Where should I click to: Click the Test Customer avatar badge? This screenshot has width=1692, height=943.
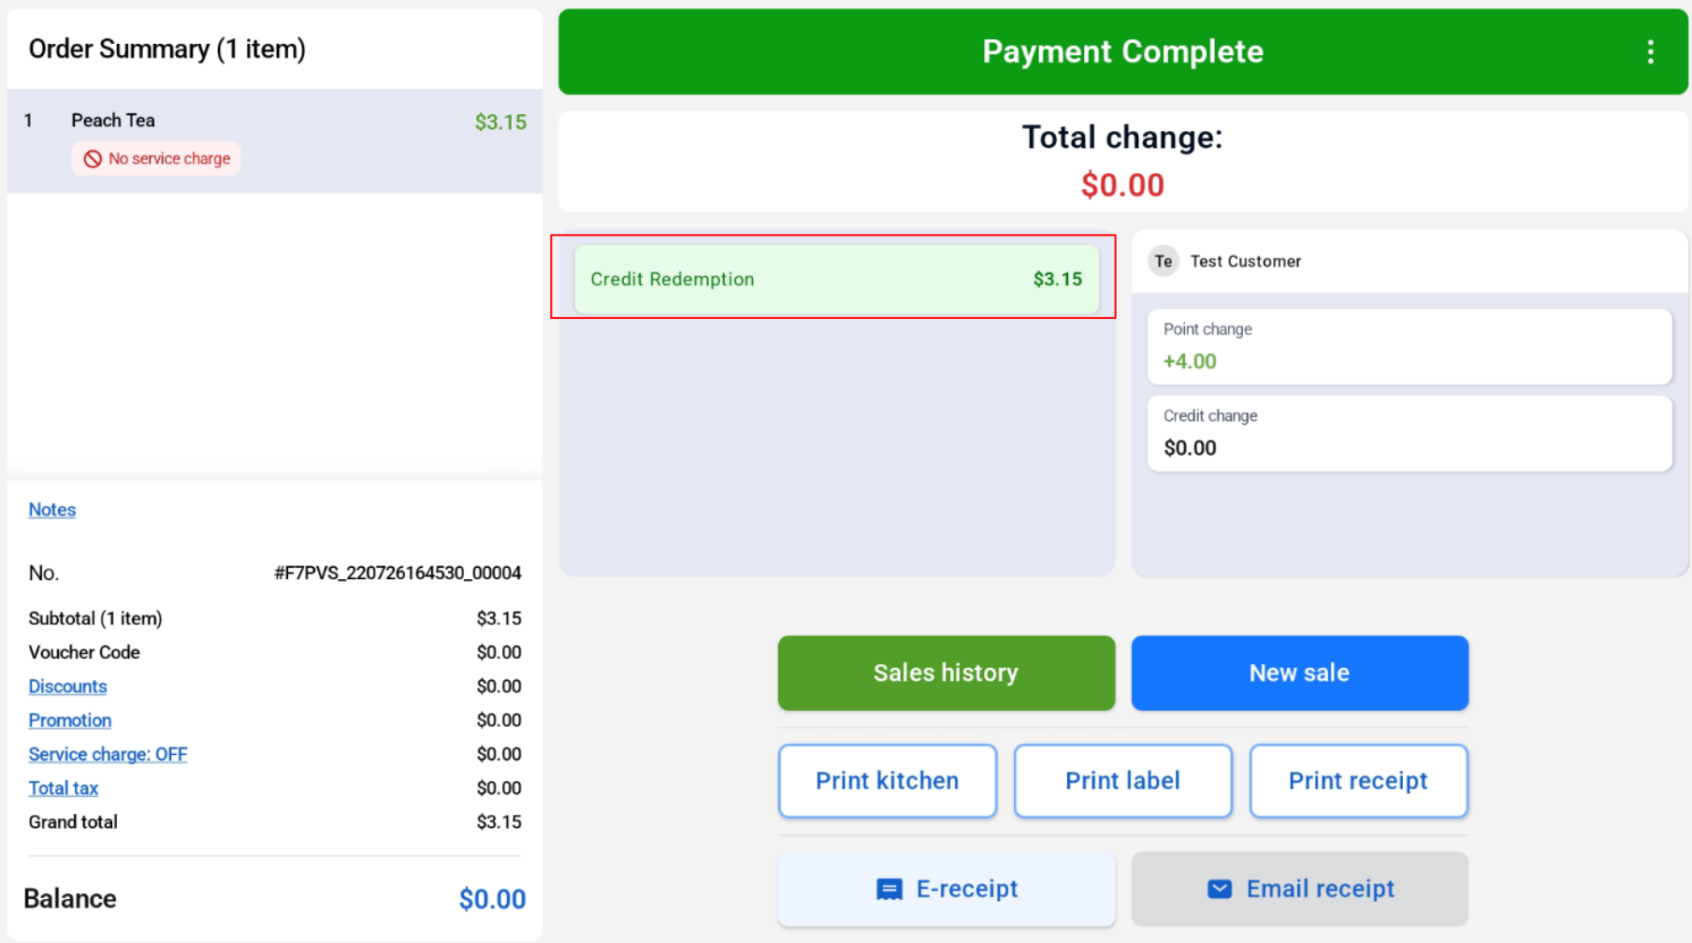(1163, 261)
